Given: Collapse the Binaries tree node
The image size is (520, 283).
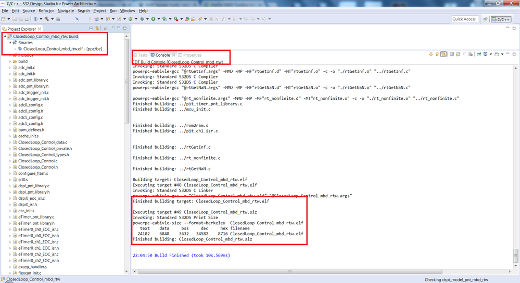Looking at the screenshot, I should click(x=10, y=43).
